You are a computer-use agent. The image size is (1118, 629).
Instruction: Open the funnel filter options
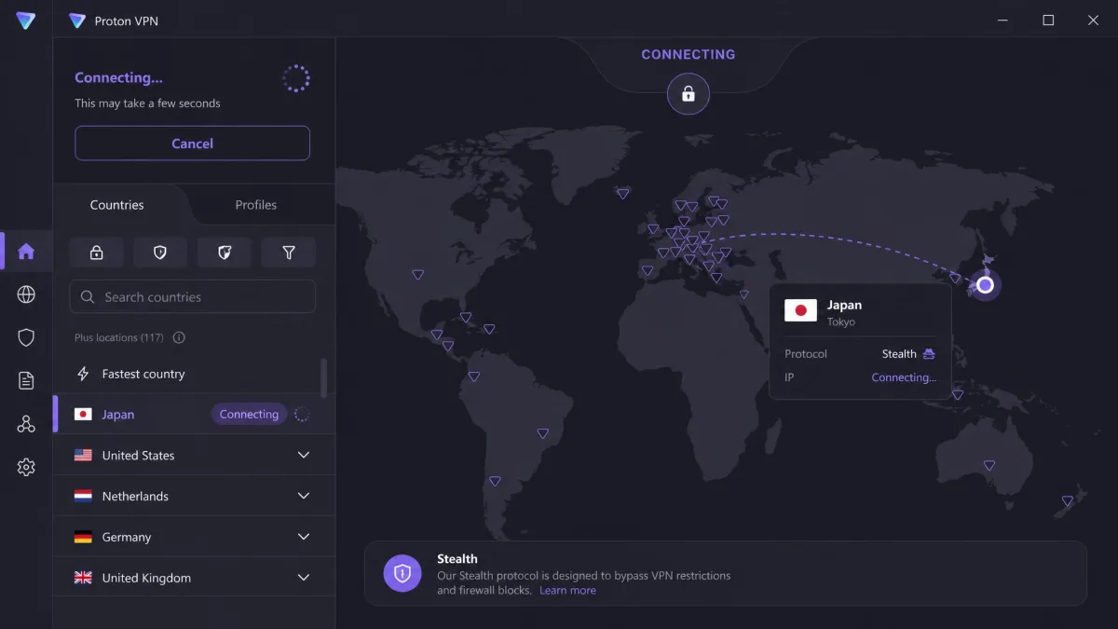(289, 253)
